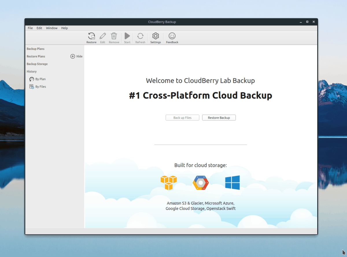Viewport: 347px width, 257px height.
Task: Select the Google Cloud hexagon logo
Action: (200, 182)
